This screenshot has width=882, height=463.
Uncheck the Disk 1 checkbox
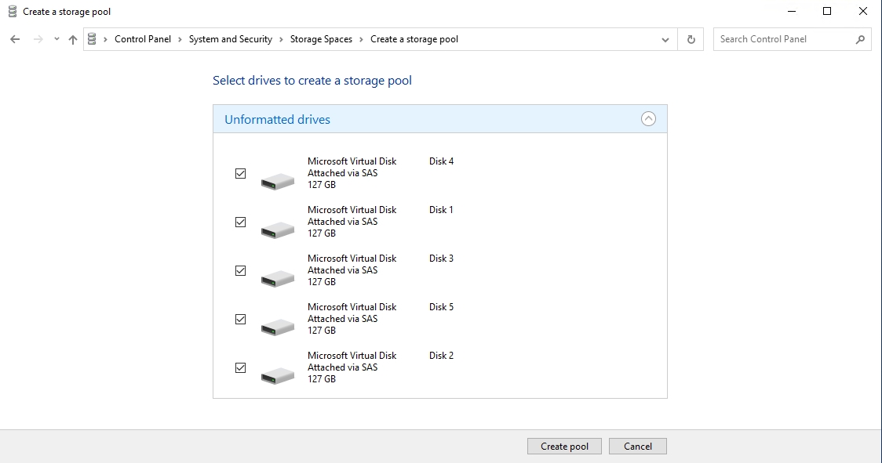240,222
